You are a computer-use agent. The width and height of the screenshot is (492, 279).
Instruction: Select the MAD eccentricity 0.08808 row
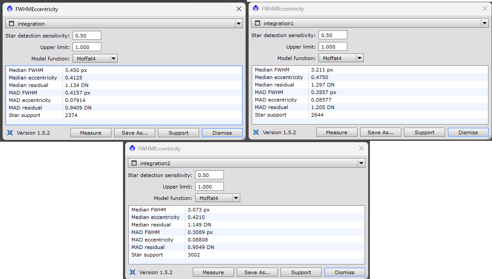click(246, 240)
